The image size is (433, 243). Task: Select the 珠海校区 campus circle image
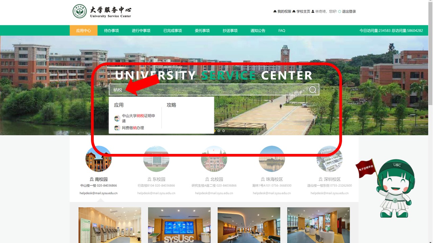pos(272,159)
